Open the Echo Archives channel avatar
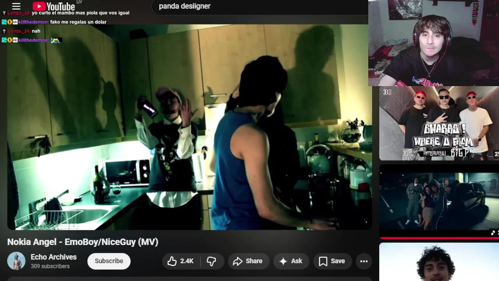The width and height of the screenshot is (499, 281). [x=16, y=261]
